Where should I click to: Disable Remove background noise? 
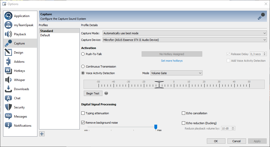pyautogui.click(x=83, y=122)
